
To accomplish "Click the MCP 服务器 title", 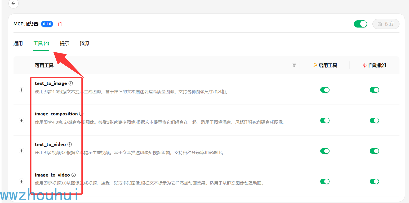I will click(26, 24).
